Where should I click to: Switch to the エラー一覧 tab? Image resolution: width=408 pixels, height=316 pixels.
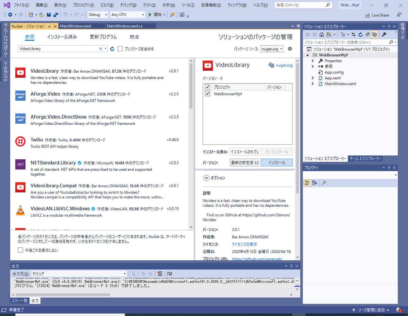(x=19, y=301)
